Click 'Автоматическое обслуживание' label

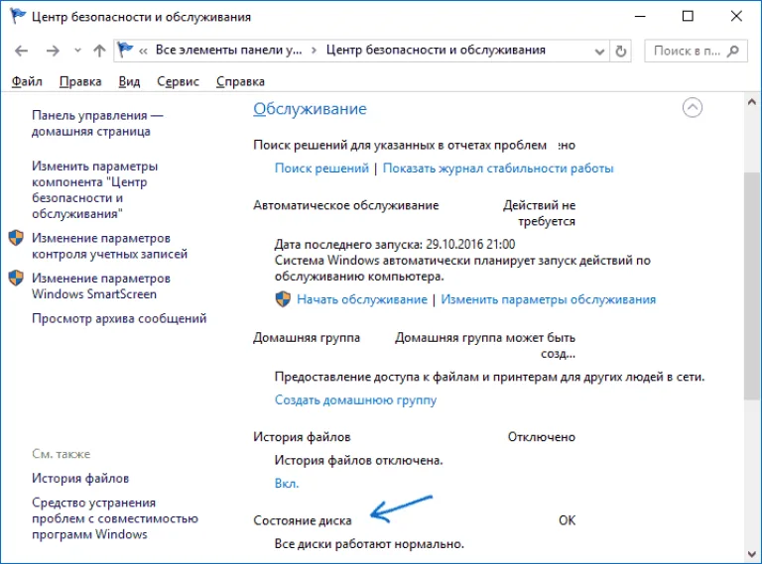346,205
